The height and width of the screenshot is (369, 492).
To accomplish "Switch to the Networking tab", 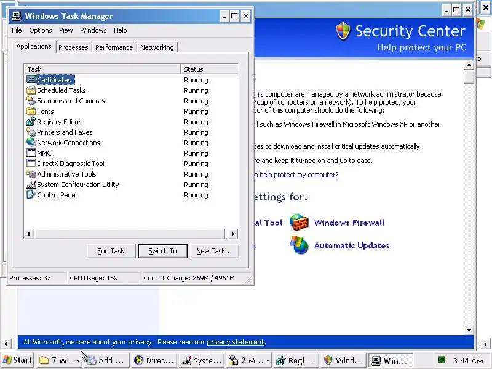I will 157,47.
